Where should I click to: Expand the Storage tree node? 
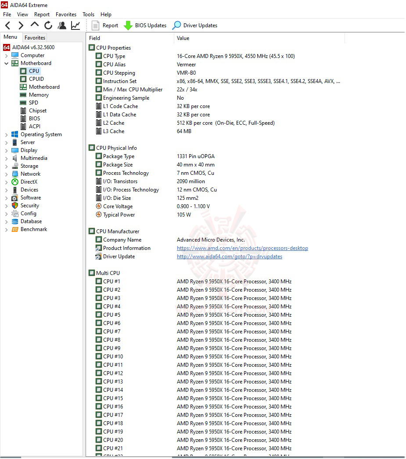(7, 166)
